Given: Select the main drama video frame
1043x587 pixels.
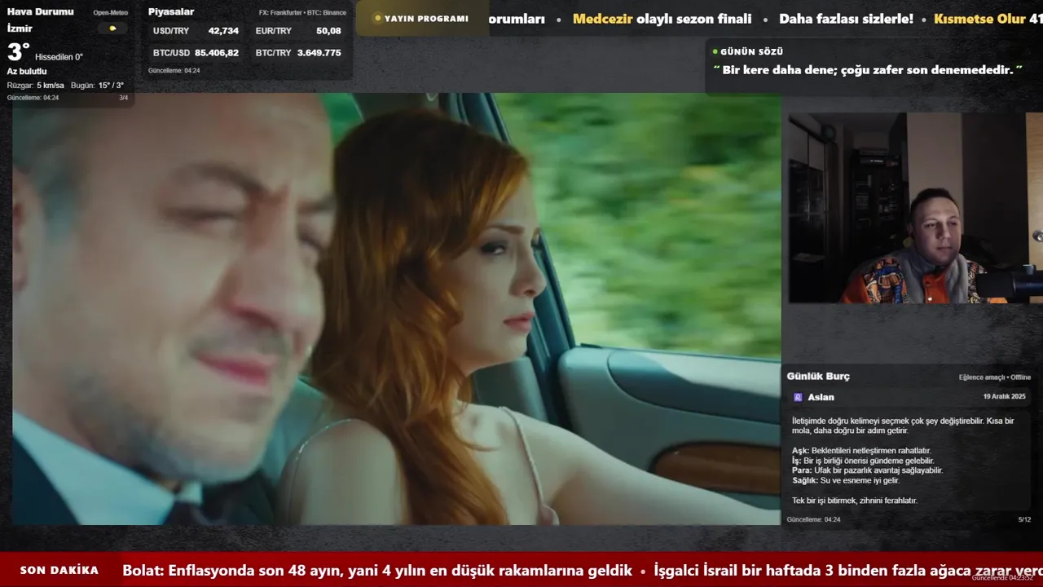Looking at the screenshot, I should pyautogui.click(x=396, y=309).
